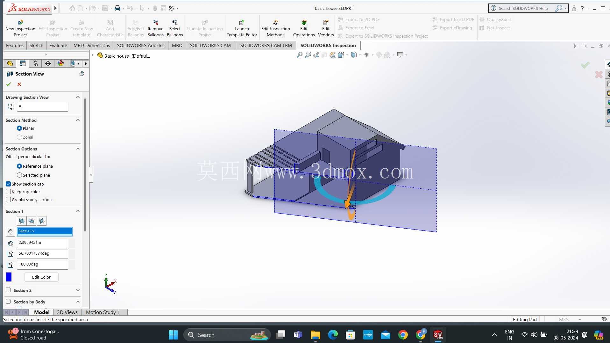Click the Select Balloons tool

click(x=175, y=28)
